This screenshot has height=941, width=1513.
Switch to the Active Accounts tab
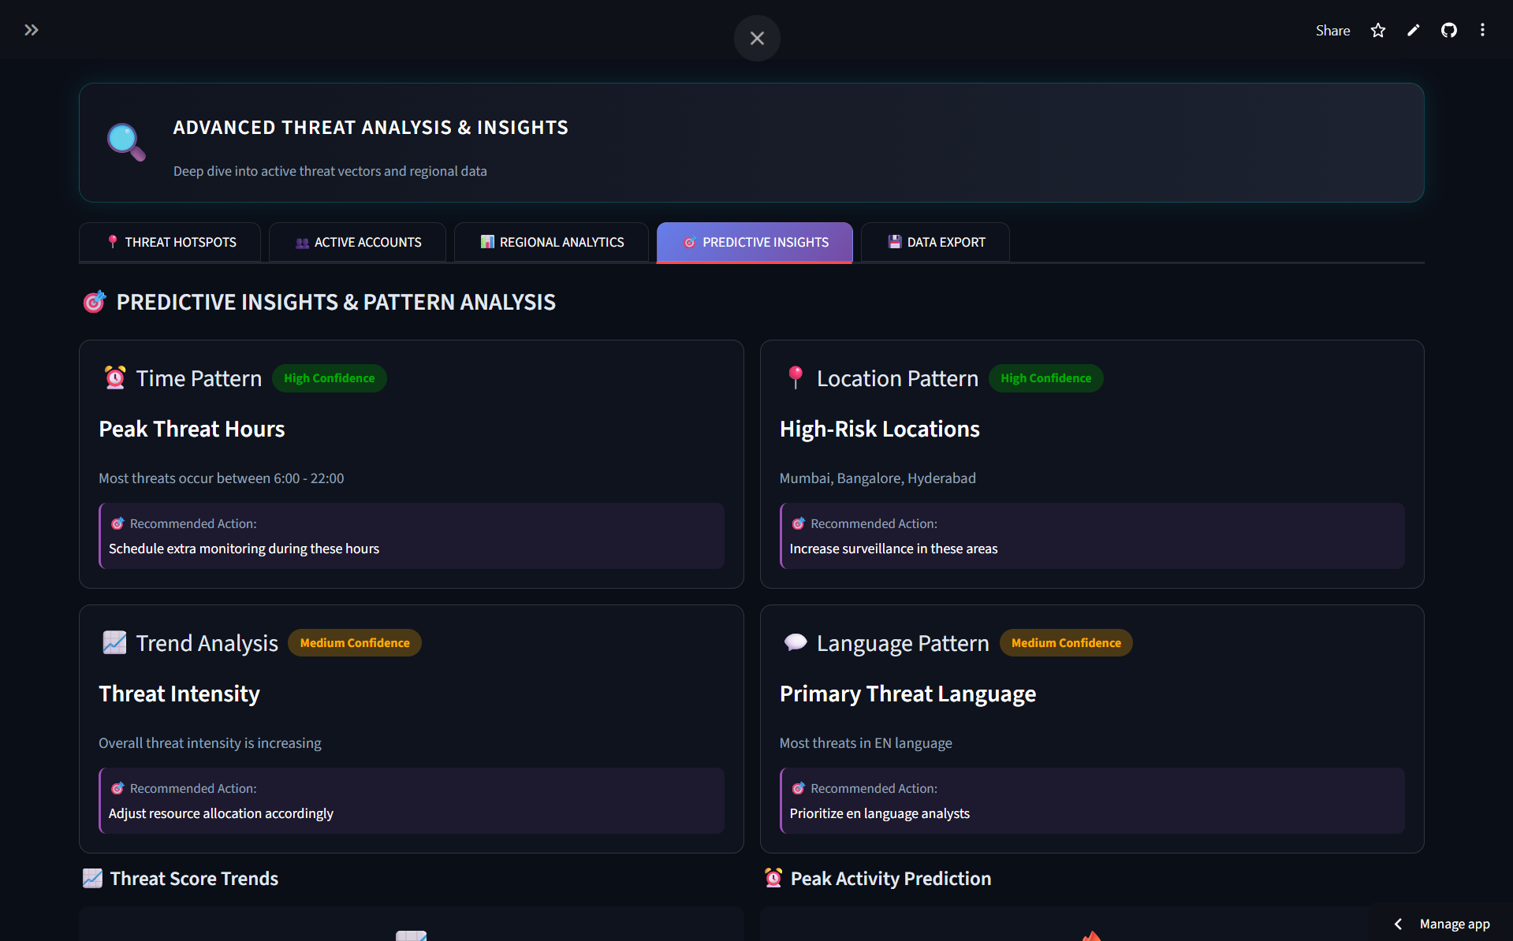[x=357, y=242]
